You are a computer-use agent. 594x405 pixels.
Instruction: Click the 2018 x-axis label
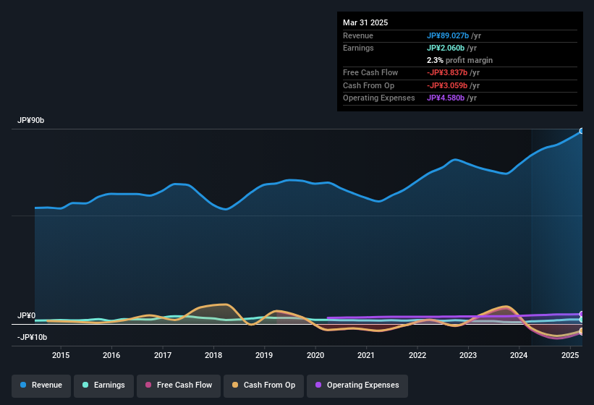213,355
